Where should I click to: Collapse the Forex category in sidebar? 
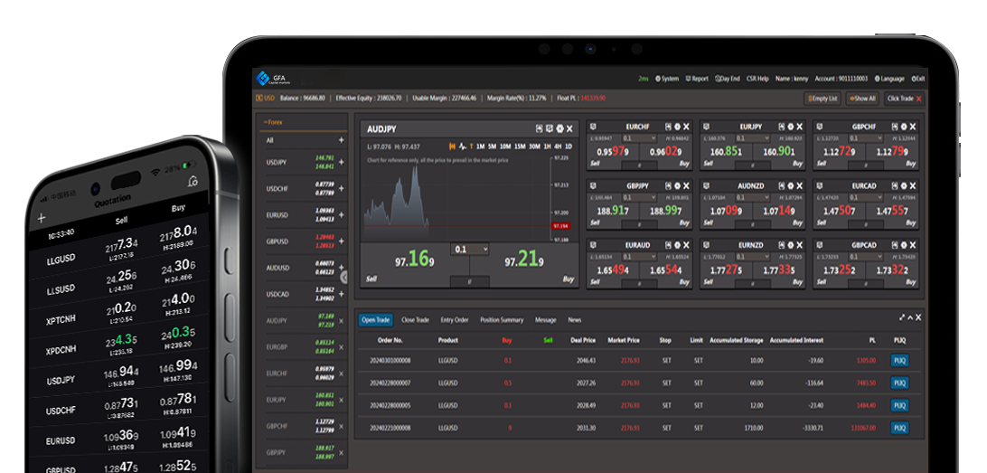pos(273,122)
